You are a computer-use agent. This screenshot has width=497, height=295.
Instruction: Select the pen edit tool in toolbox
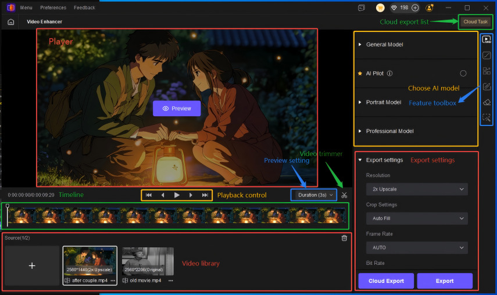click(x=487, y=87)
